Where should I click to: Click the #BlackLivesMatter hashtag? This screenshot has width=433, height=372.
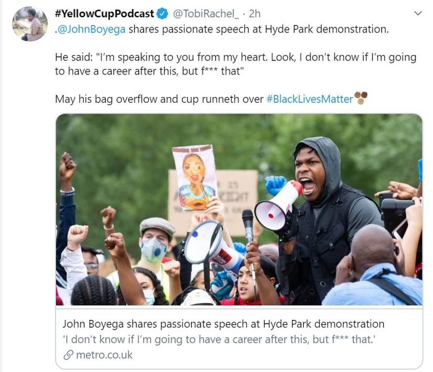click(310, 99)
